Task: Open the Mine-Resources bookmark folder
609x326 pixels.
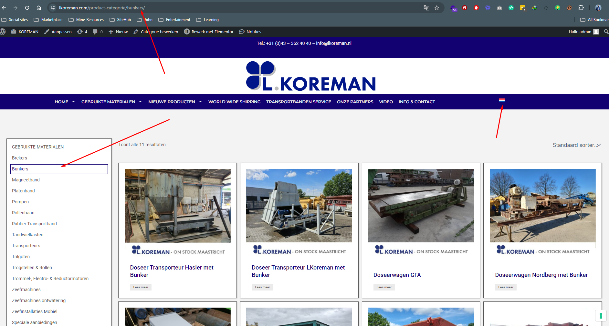Action: click(x=86, y=20)
